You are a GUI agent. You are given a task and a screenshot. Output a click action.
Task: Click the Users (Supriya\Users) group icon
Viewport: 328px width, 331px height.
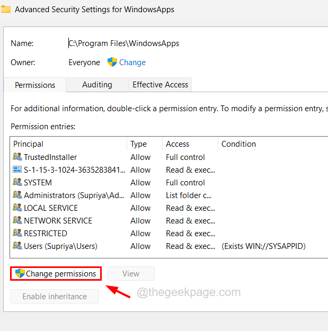17,246
